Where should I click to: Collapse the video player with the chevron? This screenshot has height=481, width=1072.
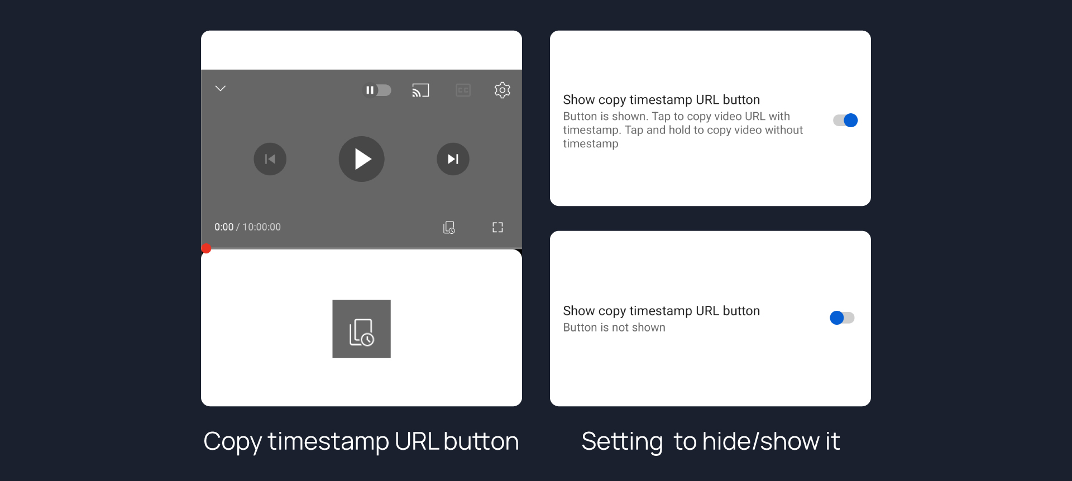pos(221,89)
